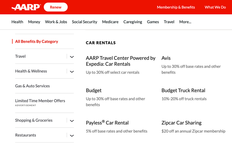Select Social Security in navigation bar
This screenshot has height=145, width=232.
[84, 22]
